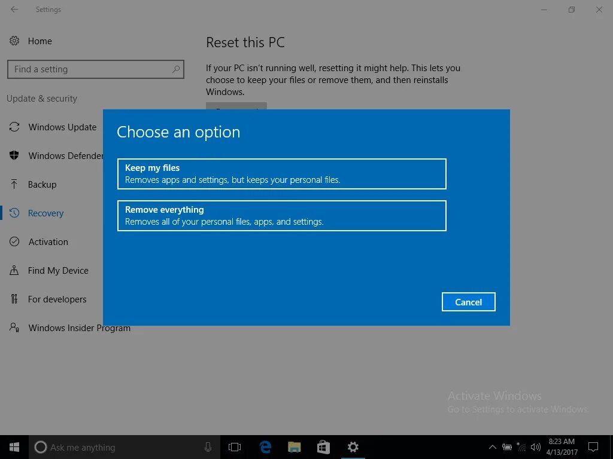This screenshot has height=459, width=613.
Task: Click the Home gear icon
Action: point(14,41)
